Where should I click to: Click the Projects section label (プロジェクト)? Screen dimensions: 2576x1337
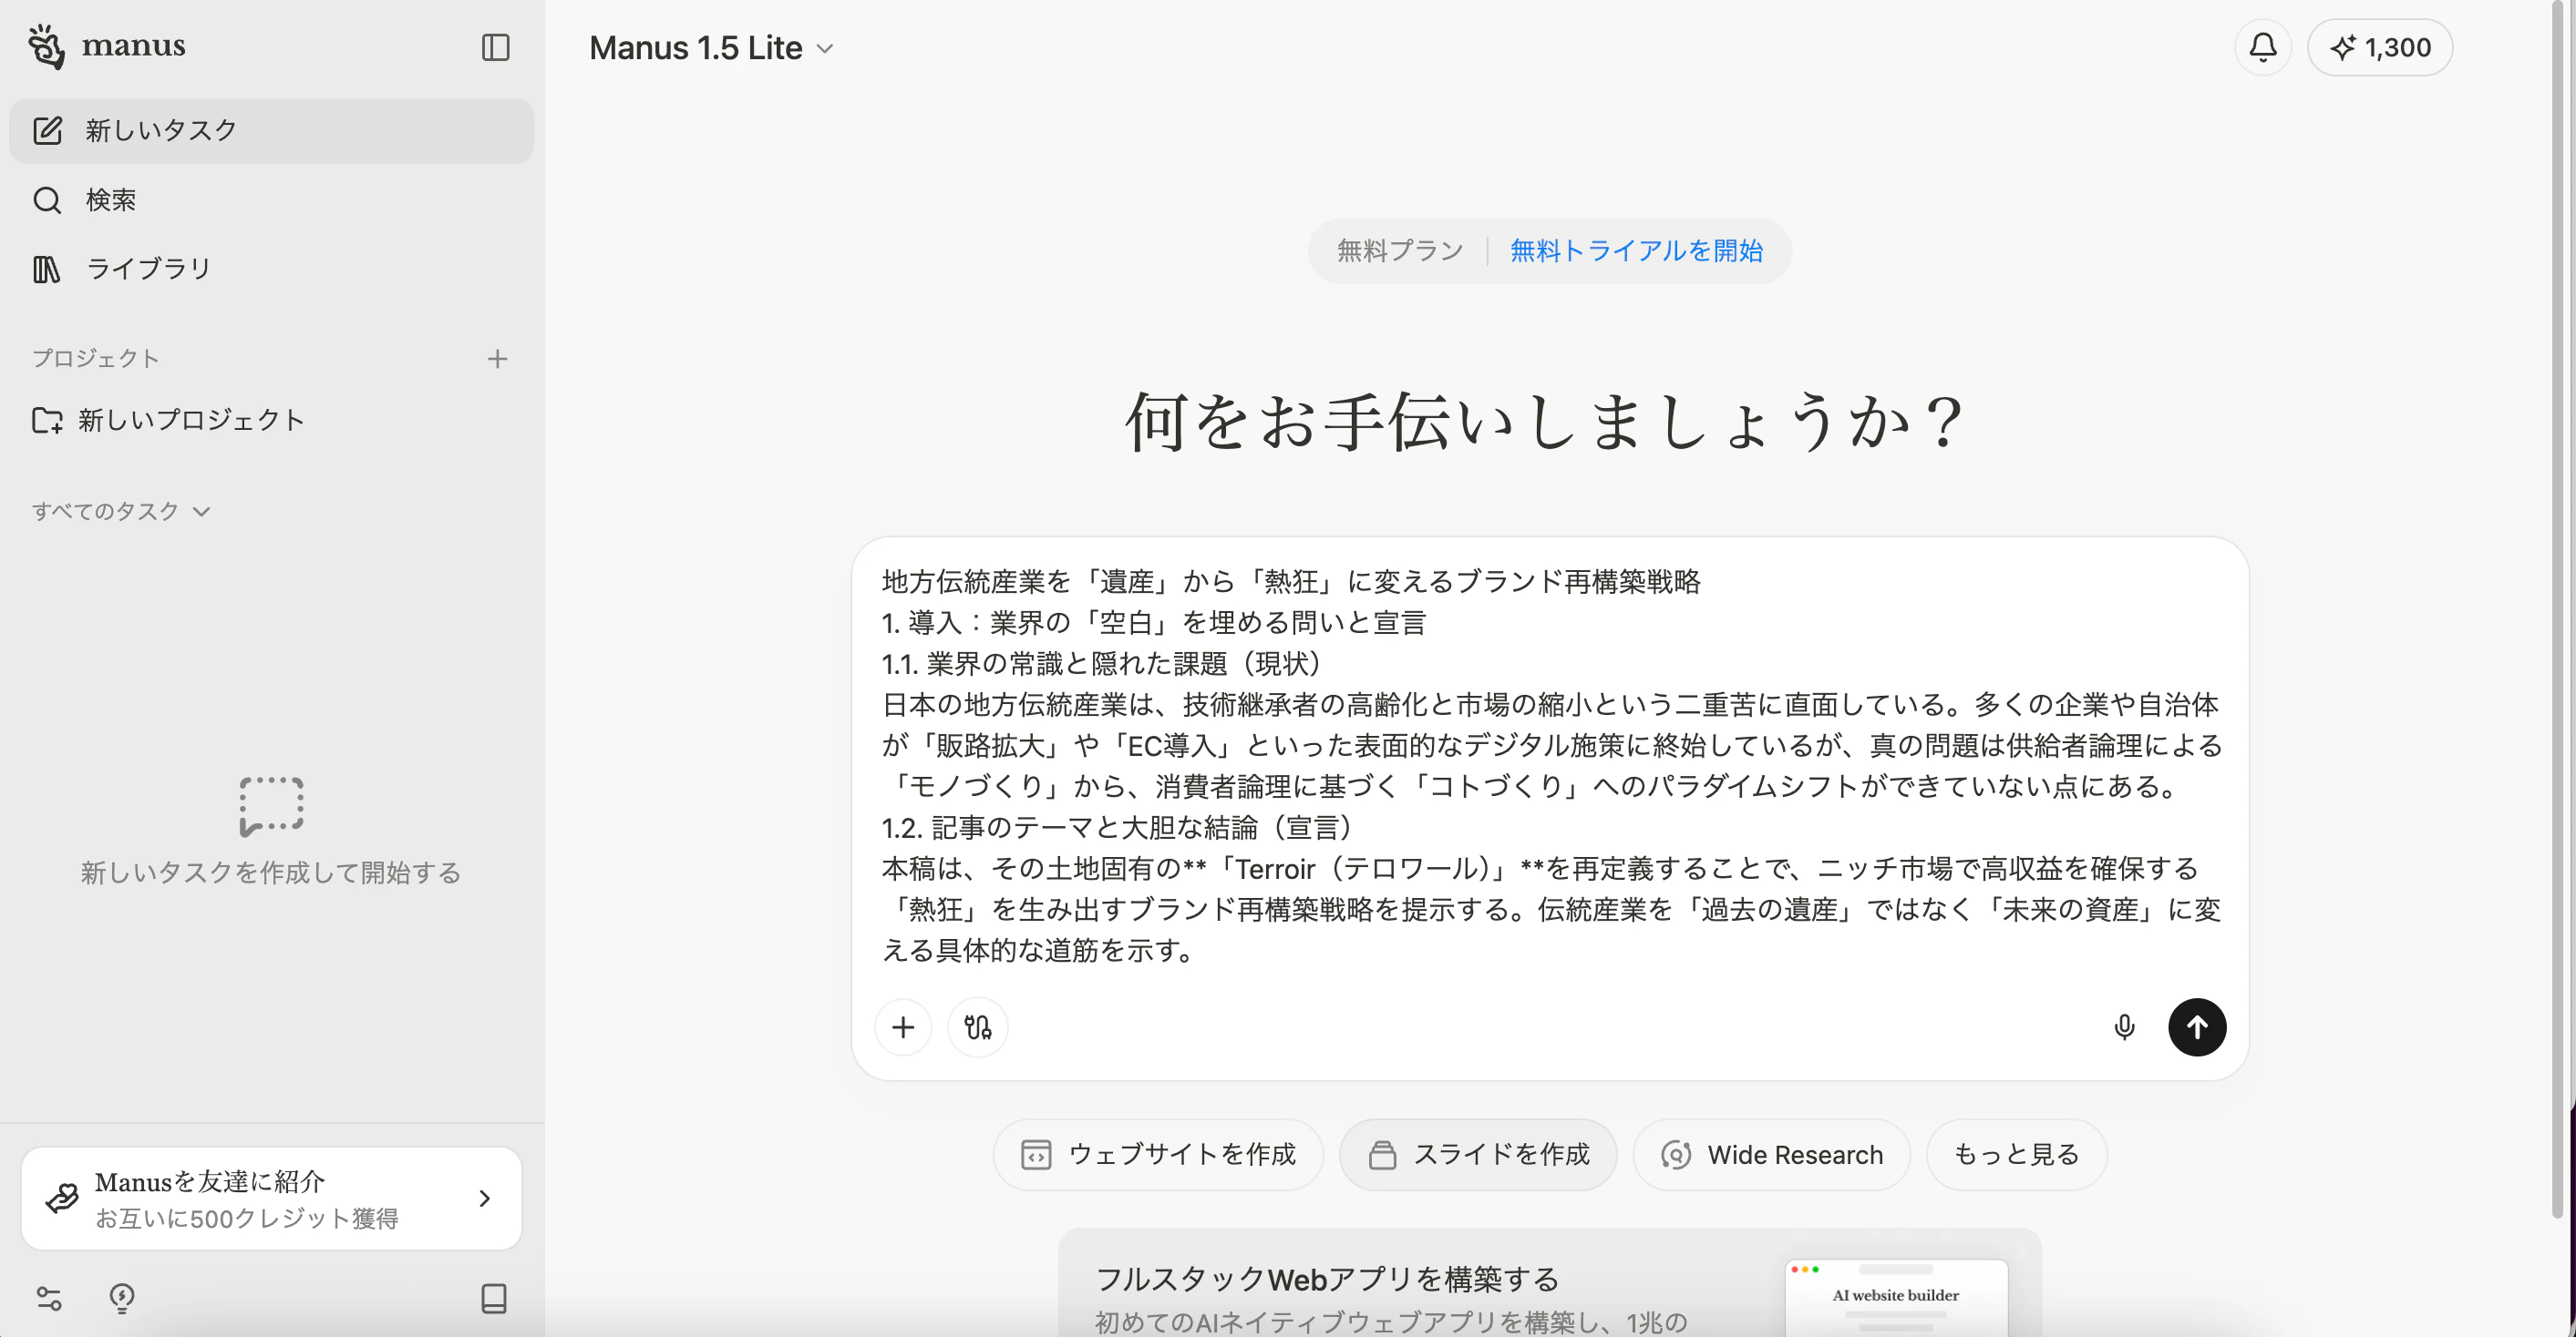96,359
